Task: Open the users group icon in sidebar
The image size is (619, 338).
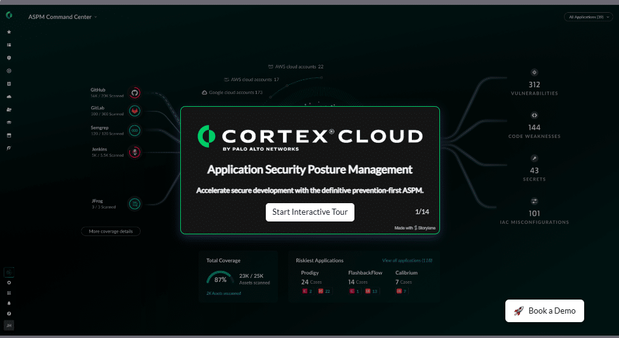Action: point(9,110)
